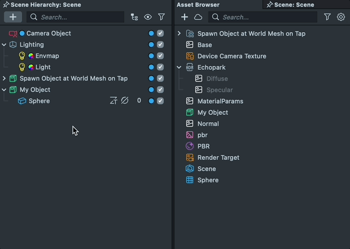Click the Light color swatch icon

(31, 67)
